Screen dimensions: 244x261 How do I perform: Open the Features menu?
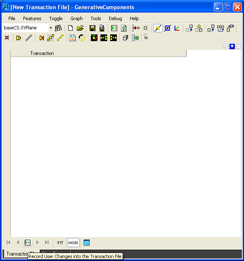coord(32,18)
